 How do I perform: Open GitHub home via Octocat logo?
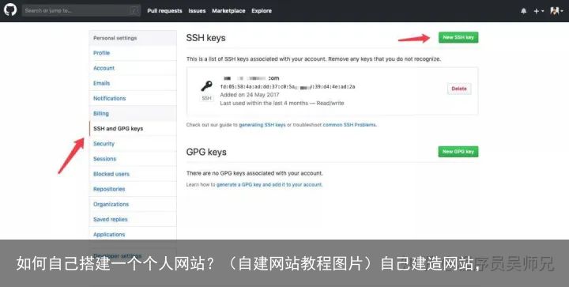pos(10,9)
